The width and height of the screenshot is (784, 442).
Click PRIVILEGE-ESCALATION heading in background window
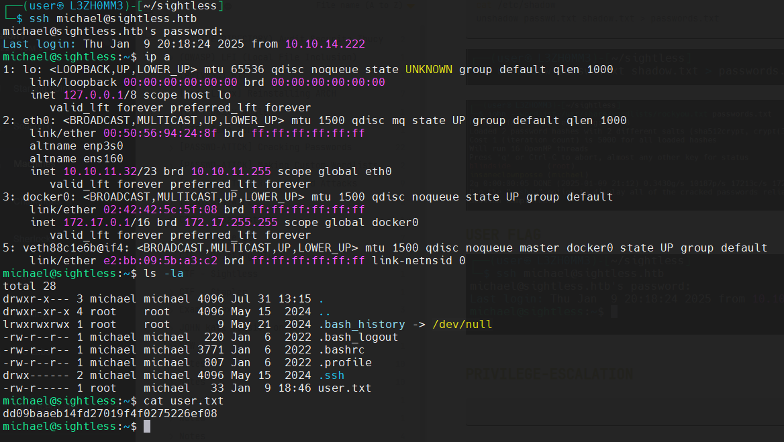tap(550, 374)
